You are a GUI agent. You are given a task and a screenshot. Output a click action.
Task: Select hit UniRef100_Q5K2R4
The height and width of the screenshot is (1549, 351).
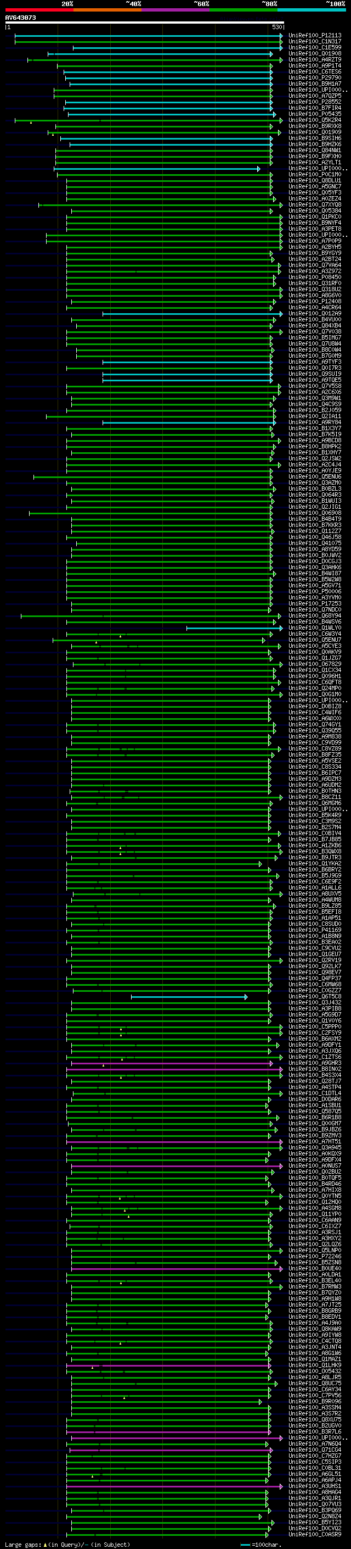315,120
